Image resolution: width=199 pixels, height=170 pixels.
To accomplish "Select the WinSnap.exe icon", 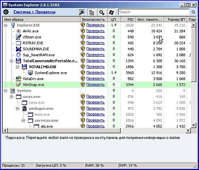I will (x=19, y=85).
